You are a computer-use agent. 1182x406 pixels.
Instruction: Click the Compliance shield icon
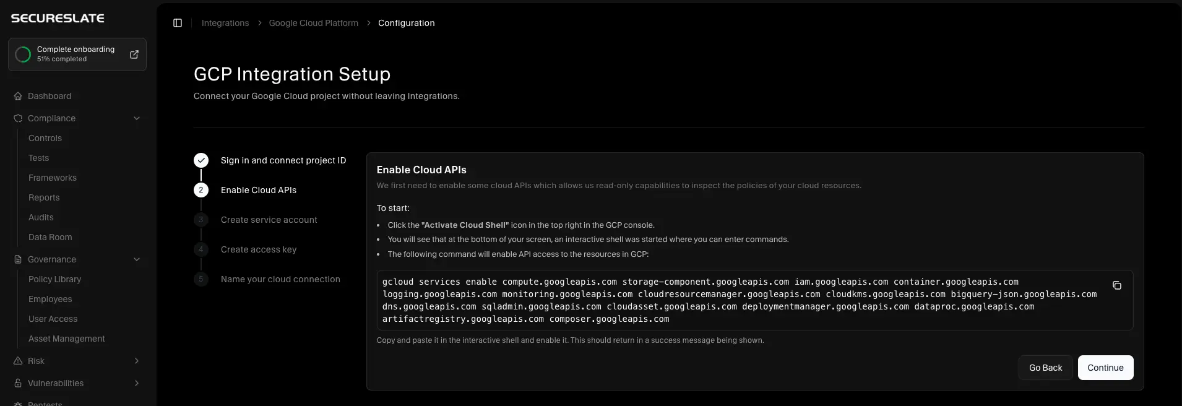18,118
